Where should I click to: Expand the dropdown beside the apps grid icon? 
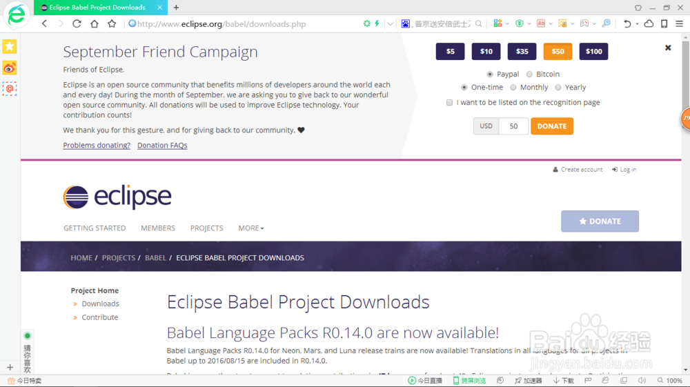tap(507, 23)
